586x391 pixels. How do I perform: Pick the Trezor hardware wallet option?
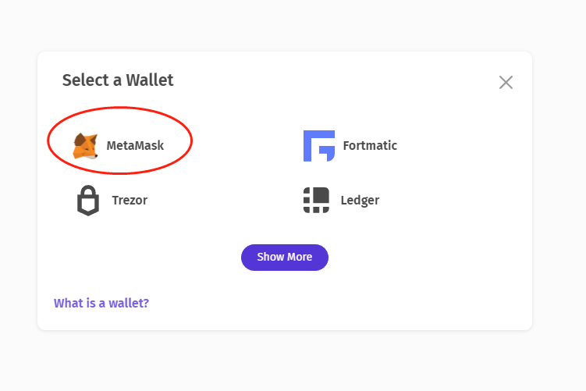tap(112, 201)
